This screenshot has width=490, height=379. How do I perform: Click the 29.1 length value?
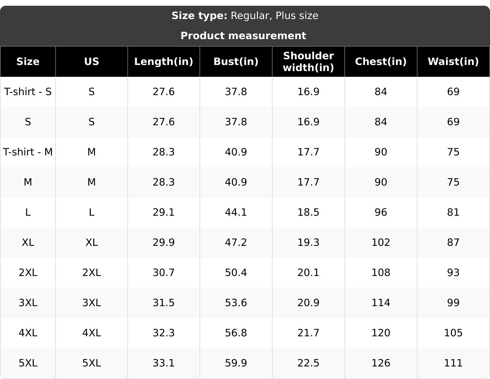(x=164, y=212)
